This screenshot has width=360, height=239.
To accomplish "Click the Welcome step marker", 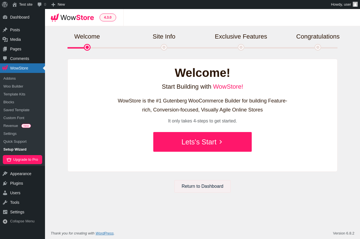I will (x=87, y=47).
